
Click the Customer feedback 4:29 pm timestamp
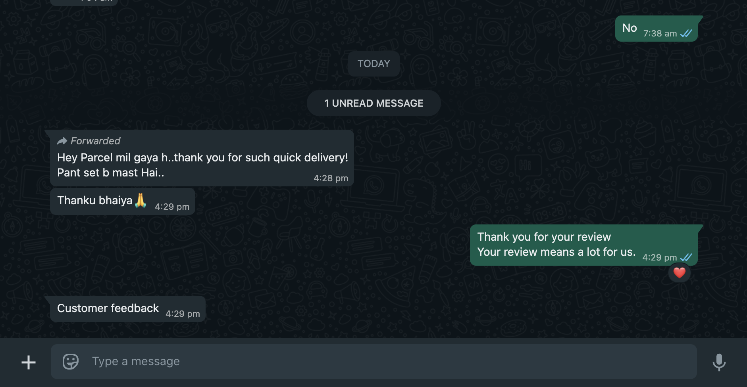[183, 314]
